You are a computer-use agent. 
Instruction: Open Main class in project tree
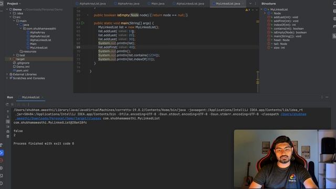pos(33,44)
